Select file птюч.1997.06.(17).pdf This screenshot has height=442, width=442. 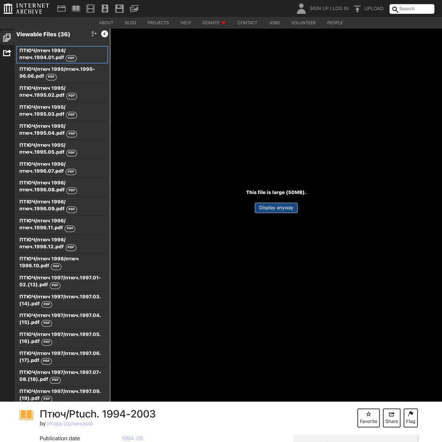[x=62, y=357]
